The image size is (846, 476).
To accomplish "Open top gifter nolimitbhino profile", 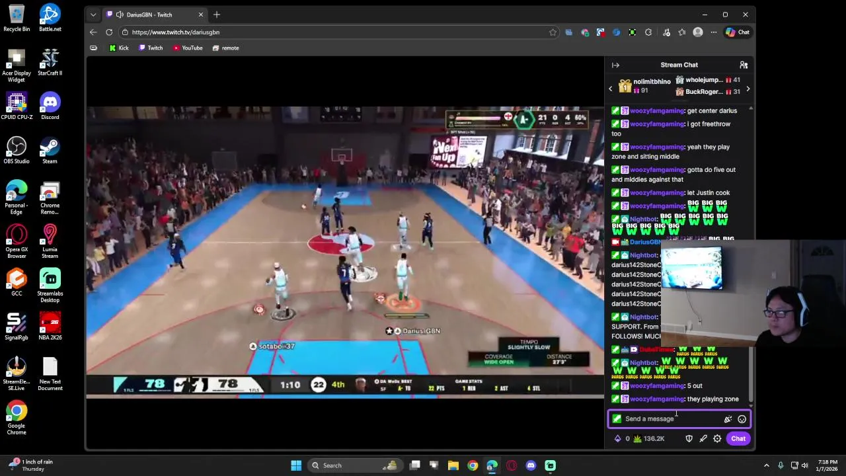I will click(x=644, y=86).
